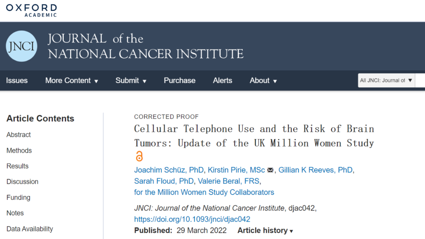Jump to the Data Availability section
The width and height of the screenshot is (425, 239).
(30, 229)
